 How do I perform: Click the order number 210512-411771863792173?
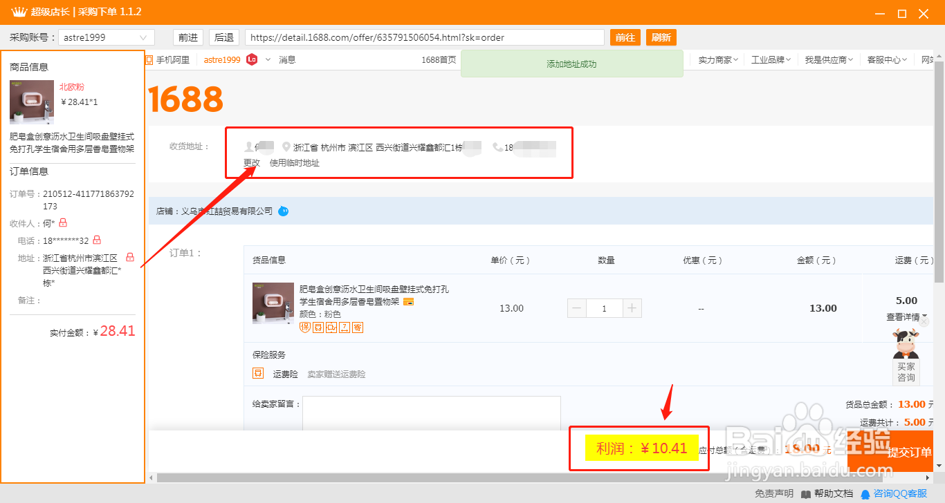89,200
